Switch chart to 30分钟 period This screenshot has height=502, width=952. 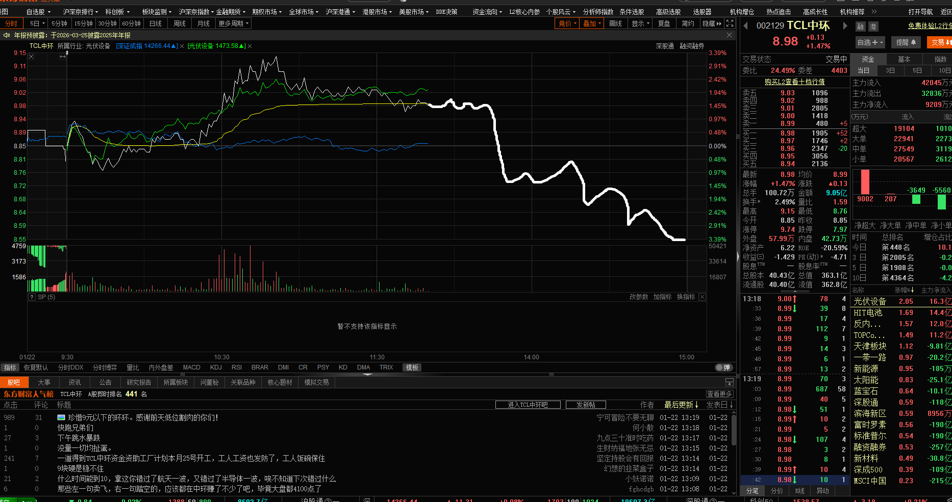(x=108, y=23)
